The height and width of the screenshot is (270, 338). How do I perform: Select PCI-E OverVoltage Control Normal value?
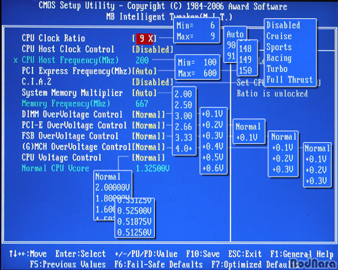coord(149,125)
